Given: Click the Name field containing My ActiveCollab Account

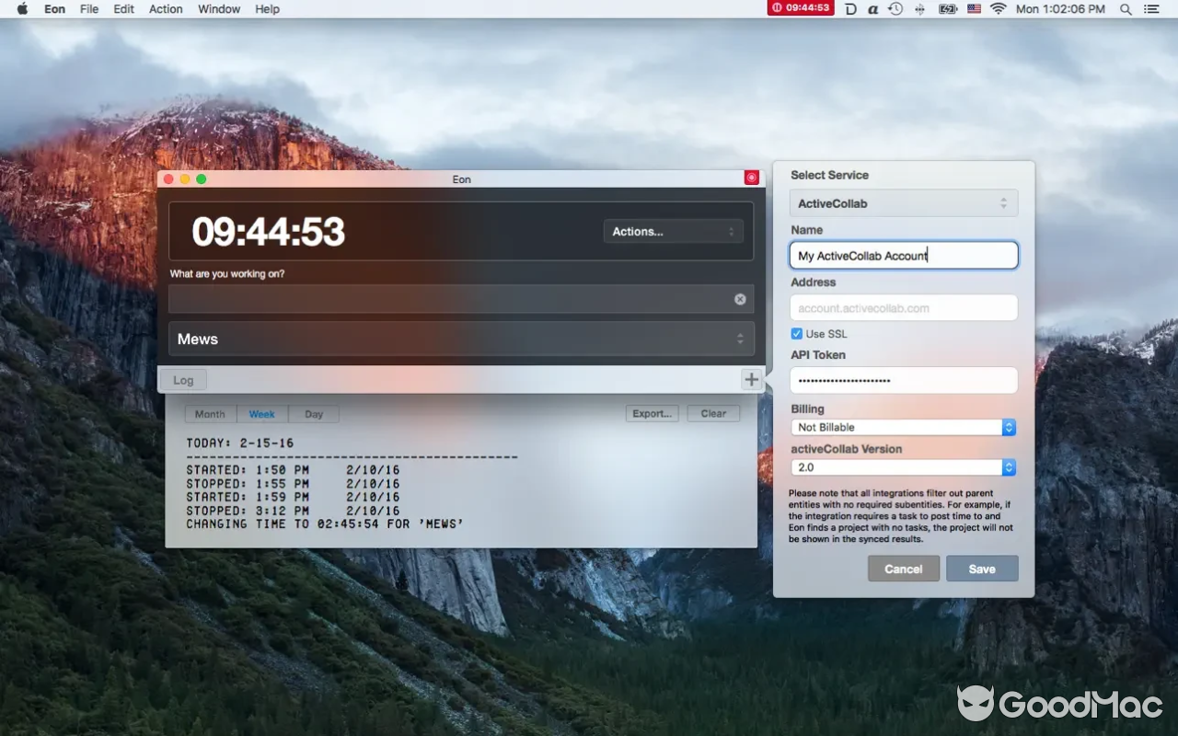Looking at the screenshot, I should point(903,255).
